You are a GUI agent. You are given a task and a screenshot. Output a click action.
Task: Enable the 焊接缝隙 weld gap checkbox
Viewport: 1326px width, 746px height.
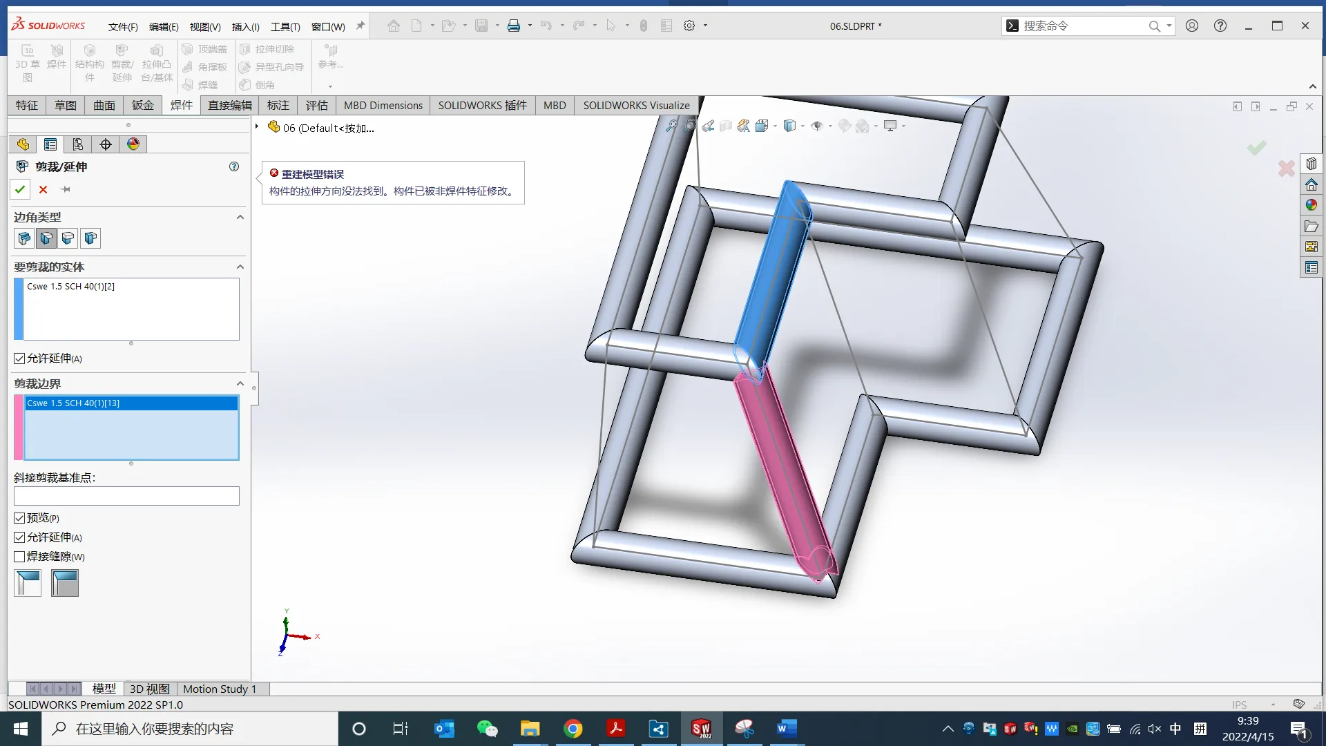(x=19, y=557)
